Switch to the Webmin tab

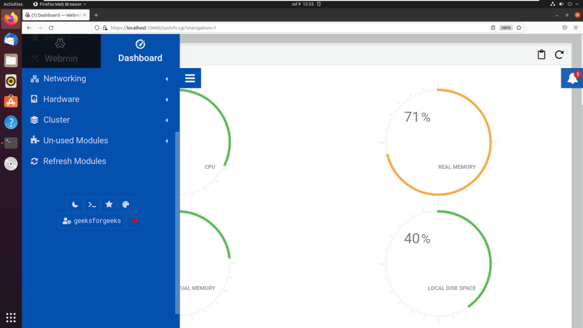[x=61, y=51]
